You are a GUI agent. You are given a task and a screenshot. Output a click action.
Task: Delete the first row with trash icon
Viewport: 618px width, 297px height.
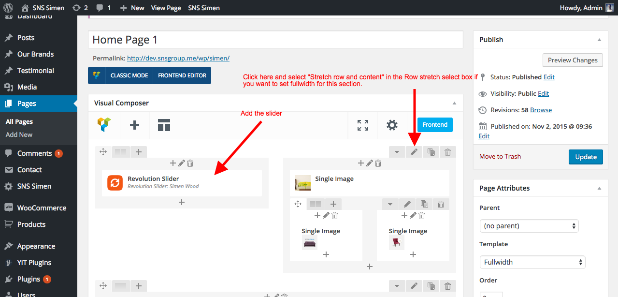448,152
